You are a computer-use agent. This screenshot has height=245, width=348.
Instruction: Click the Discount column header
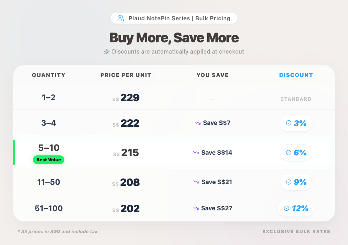point(296,75)
